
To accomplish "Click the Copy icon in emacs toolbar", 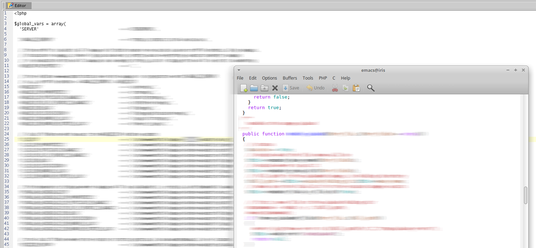I will coord(346,88).
